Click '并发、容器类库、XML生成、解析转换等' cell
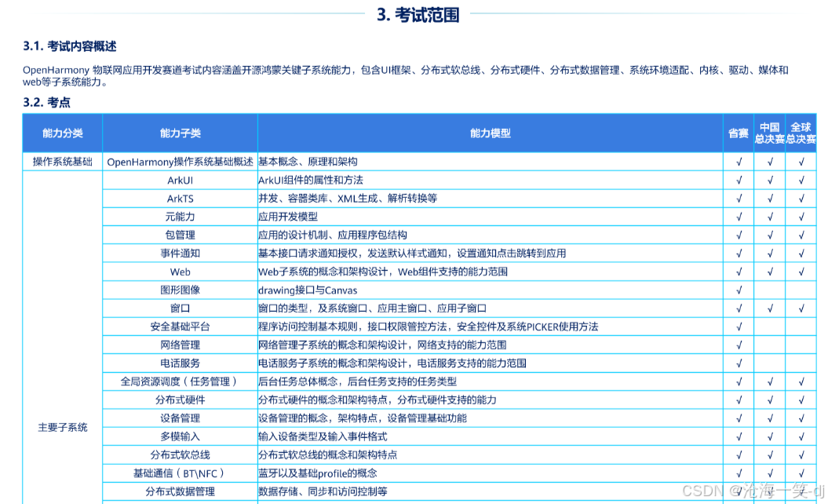Image resolution: width=828 pixels, height=504 pixels. [x=490, y=199]
